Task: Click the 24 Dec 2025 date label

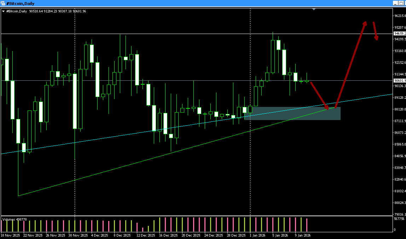Action: 214,235
